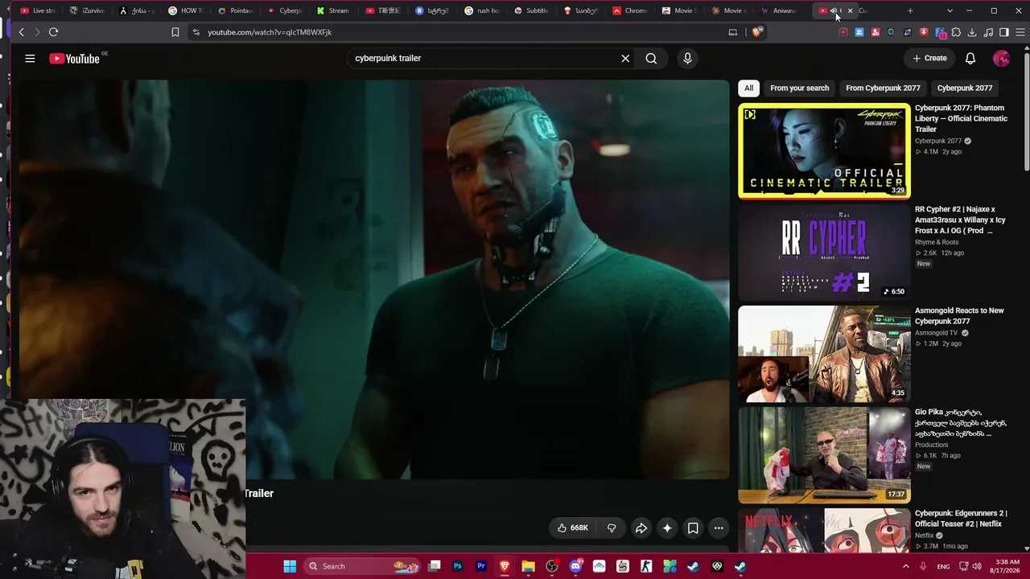Select the All filter chip
1030x579 pixels.
[748, 88]
